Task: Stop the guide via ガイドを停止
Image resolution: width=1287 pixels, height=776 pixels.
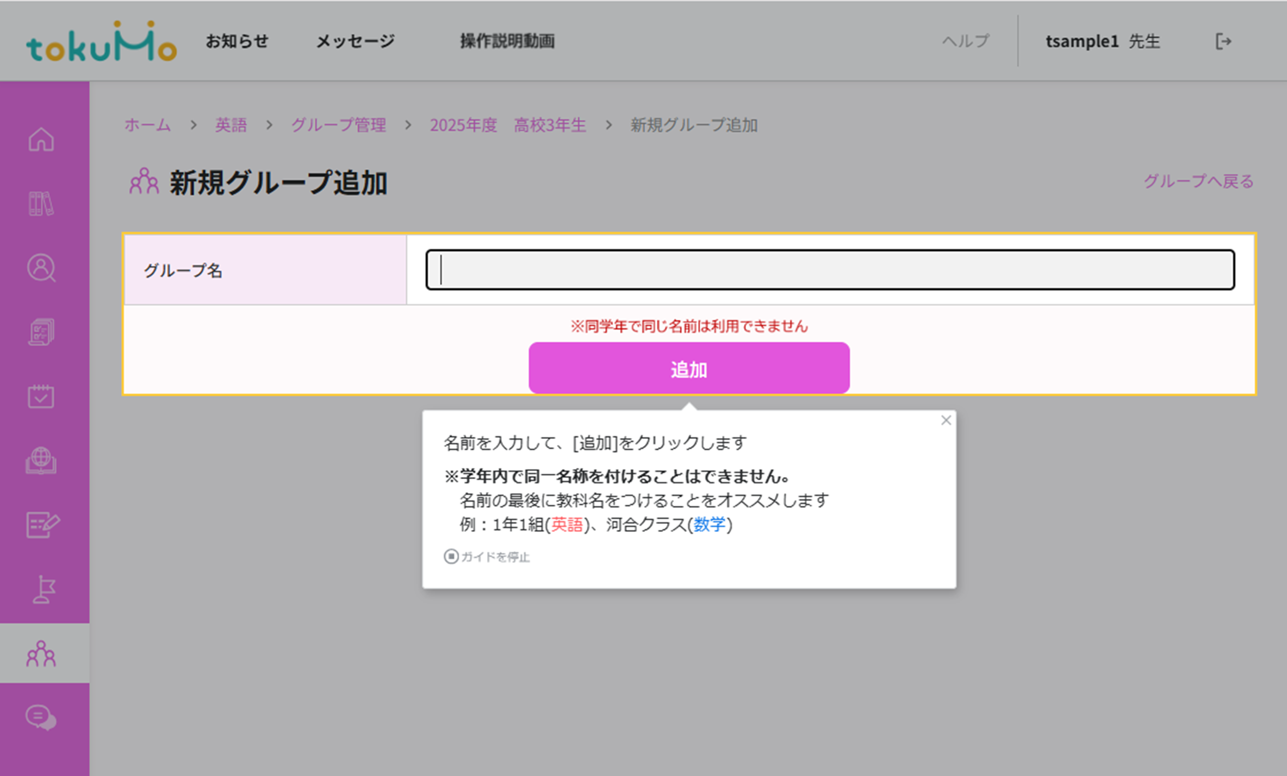Action: coord(487,557)
